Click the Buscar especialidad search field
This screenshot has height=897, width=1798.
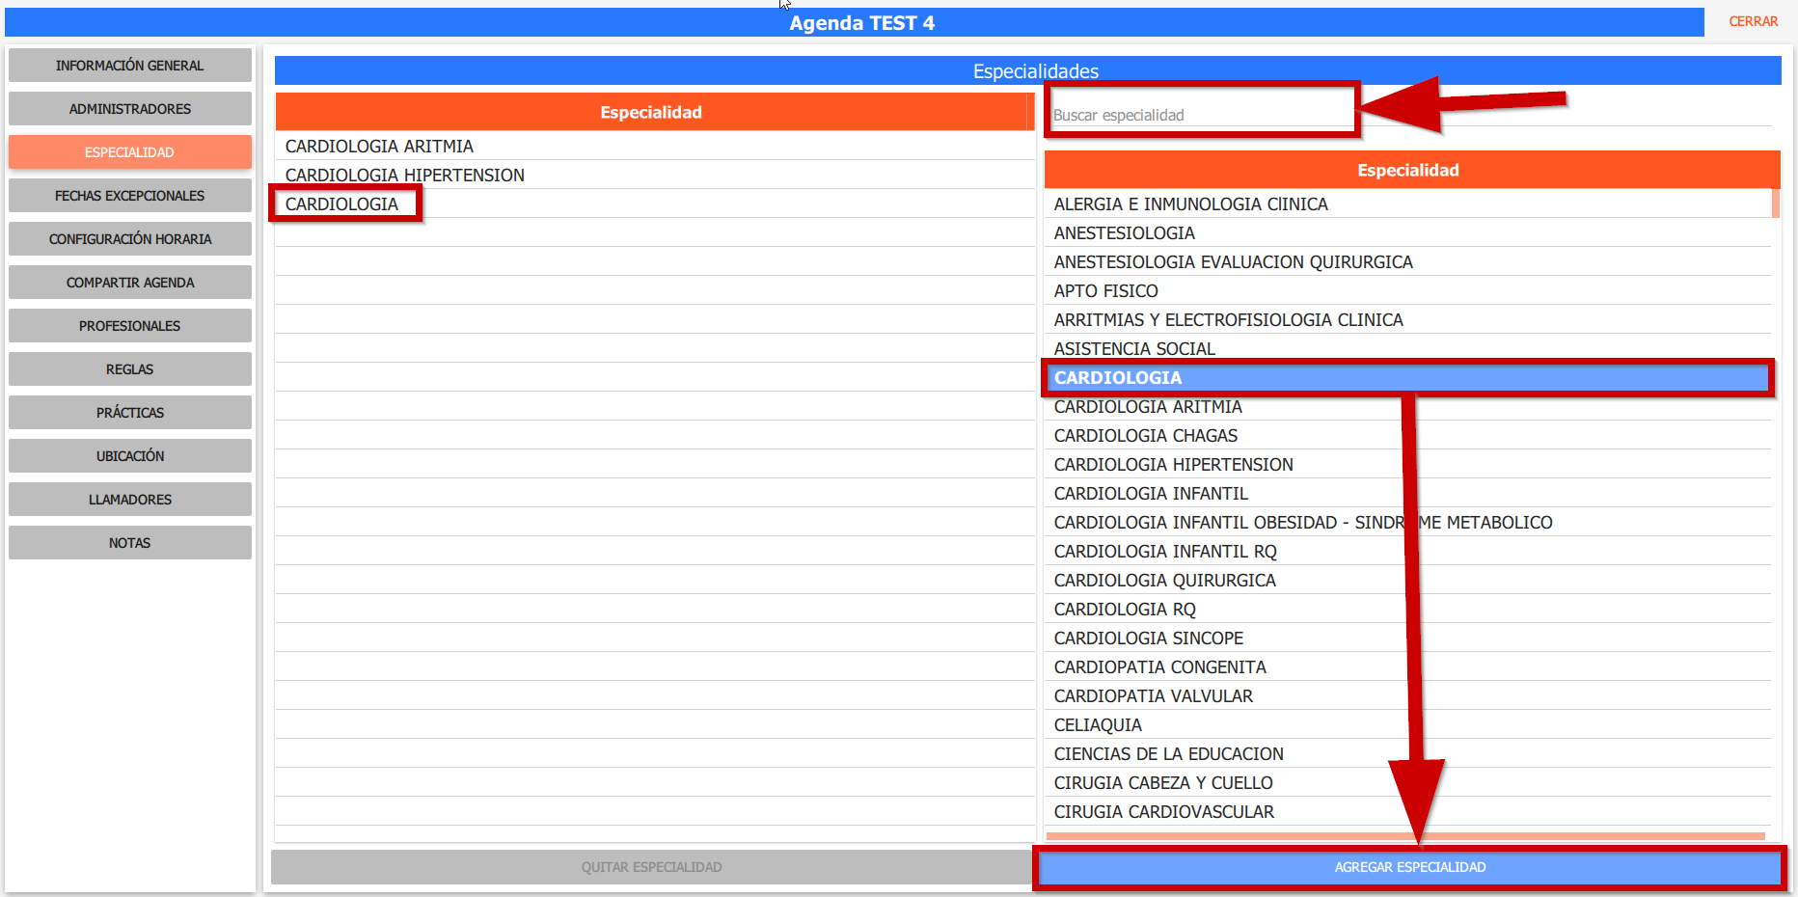(1201, 115)
